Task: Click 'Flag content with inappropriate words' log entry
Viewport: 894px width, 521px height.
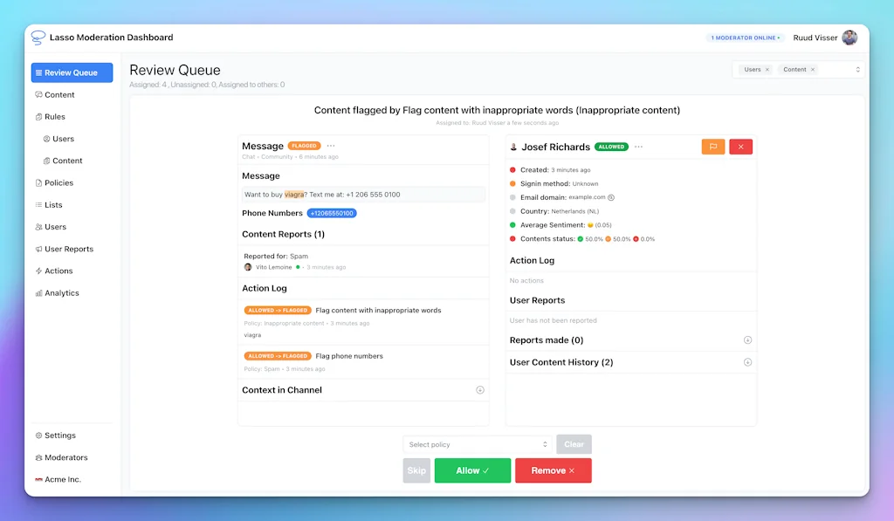Action: (x=378, y=311)
